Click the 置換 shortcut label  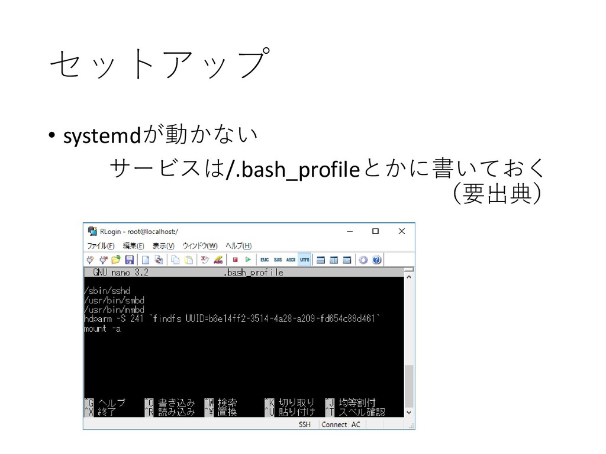coord(227,412)
